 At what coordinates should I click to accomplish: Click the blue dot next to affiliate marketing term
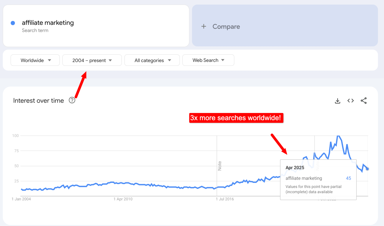coord(13,23)
